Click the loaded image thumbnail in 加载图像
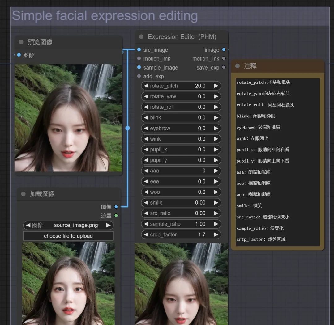 tap(68, 284)
